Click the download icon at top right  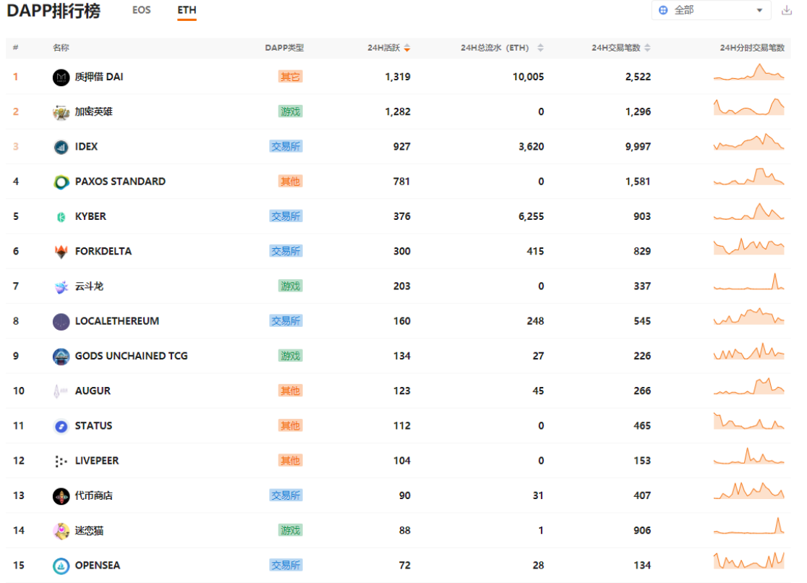(787, 10)
